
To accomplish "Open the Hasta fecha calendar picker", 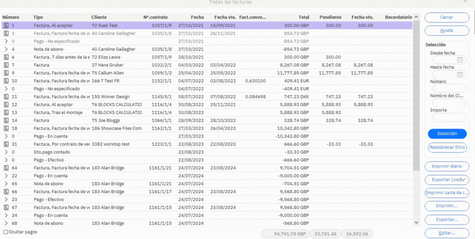I will pos(459,74).
